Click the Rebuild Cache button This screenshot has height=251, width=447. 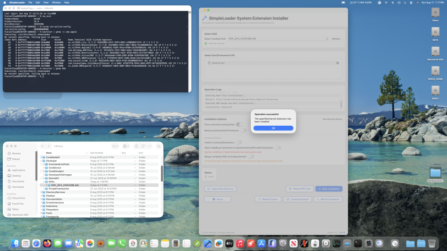[x=268, y=199]
